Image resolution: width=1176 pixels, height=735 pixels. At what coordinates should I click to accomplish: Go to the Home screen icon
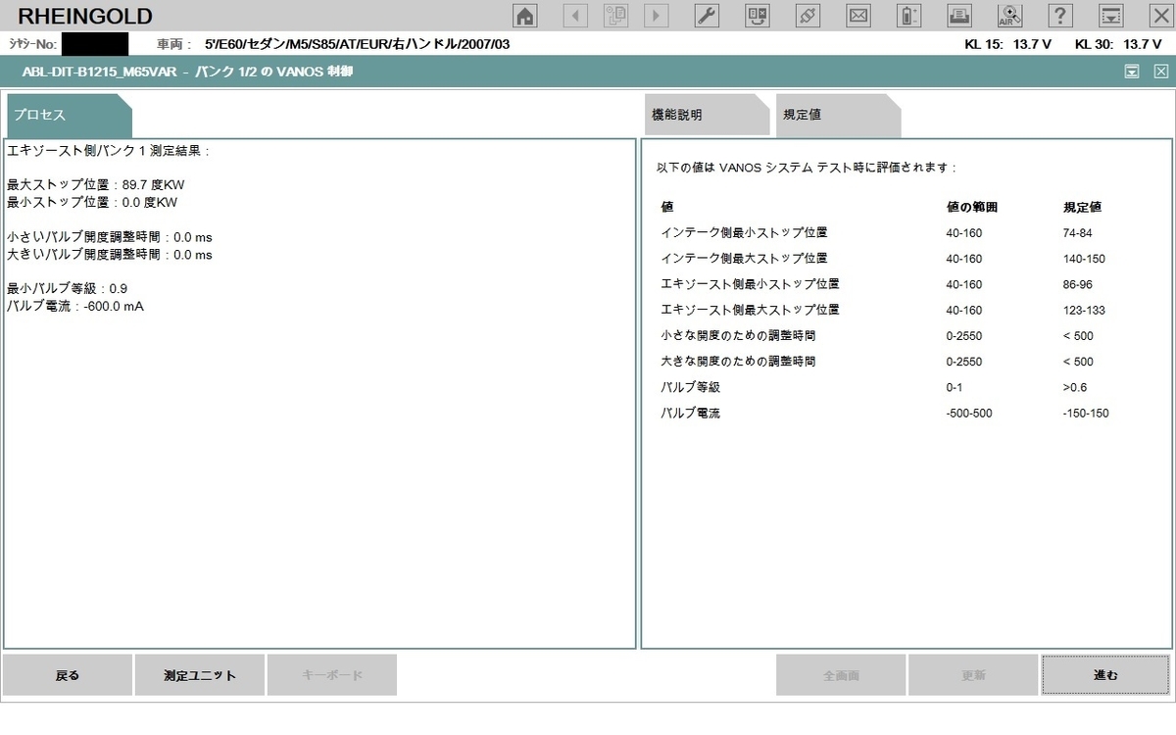click(x=525, y=16)
